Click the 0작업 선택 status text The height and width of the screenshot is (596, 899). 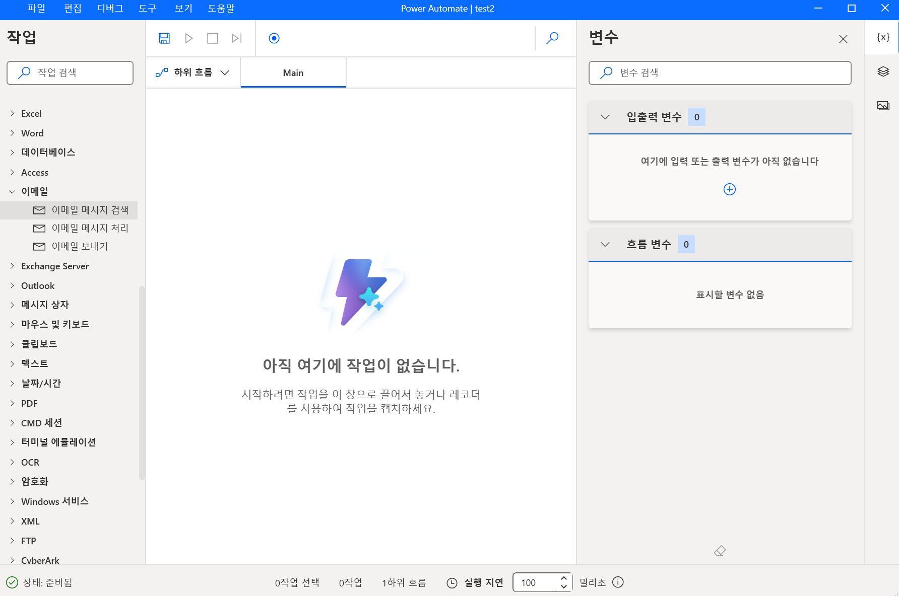[297, 583]
